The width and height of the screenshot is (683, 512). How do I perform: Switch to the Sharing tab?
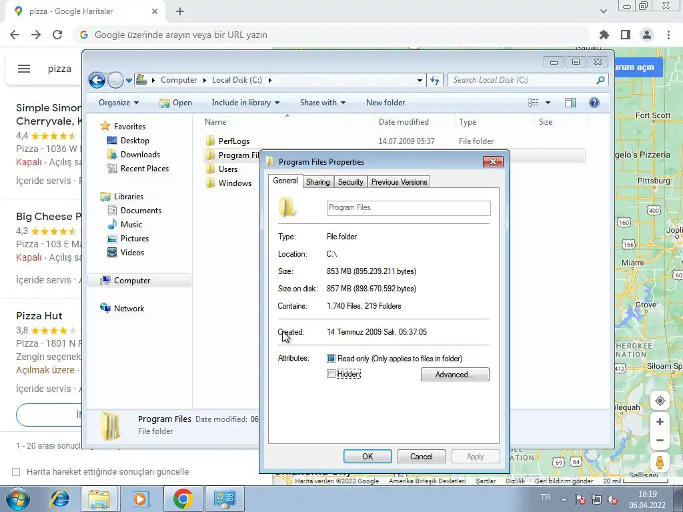(317, 182)
